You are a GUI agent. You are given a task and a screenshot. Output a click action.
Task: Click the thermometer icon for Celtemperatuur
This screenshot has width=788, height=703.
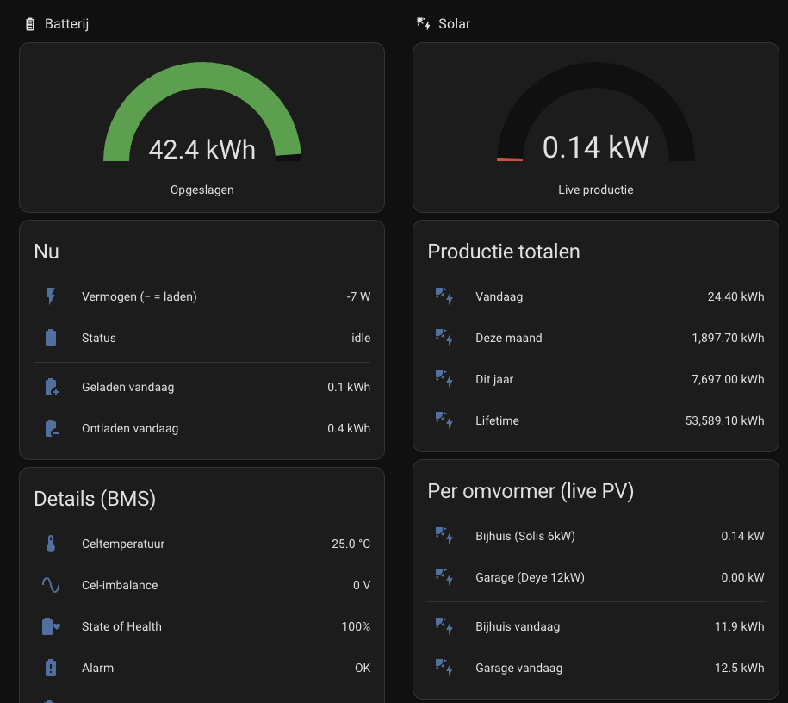tap(51, 544)
